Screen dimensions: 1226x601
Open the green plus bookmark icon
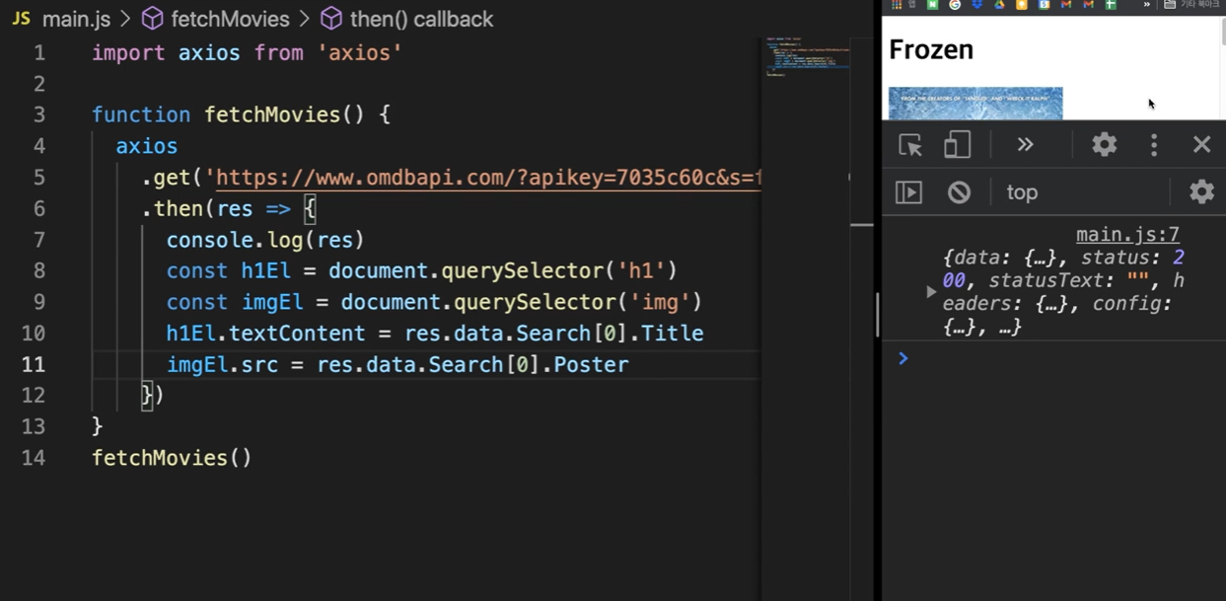coord(1111,5)
